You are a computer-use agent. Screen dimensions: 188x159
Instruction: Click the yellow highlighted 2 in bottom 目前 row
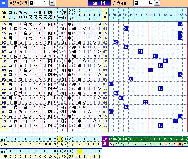[x=79, y=151]
